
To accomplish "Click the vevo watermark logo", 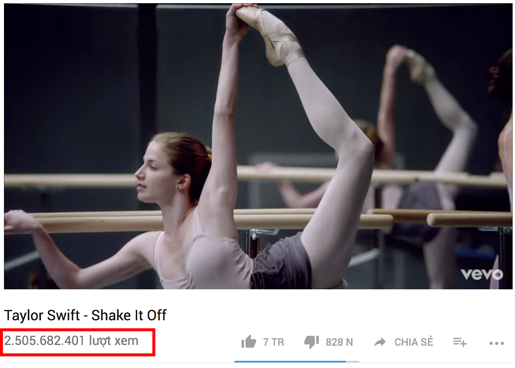I will point(482,274).
